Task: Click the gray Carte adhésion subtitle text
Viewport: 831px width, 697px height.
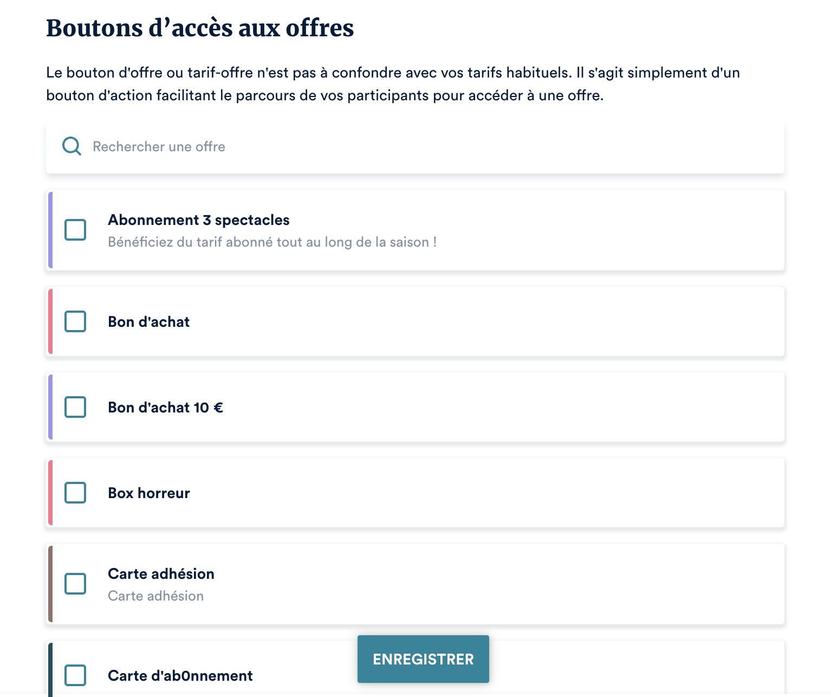Action: point(155,596)
